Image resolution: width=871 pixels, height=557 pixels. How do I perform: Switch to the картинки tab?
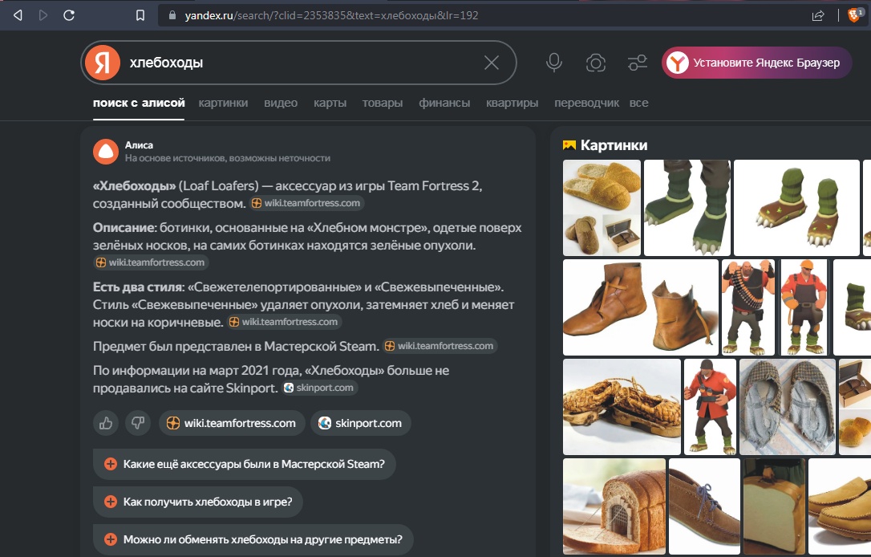click(223, 103)
